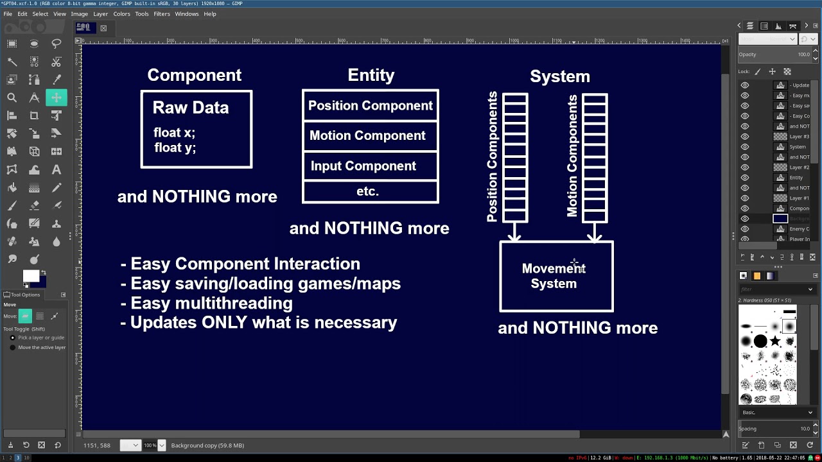
Task: Hide the '- Update' text layer
Action: tap(745, 85)
